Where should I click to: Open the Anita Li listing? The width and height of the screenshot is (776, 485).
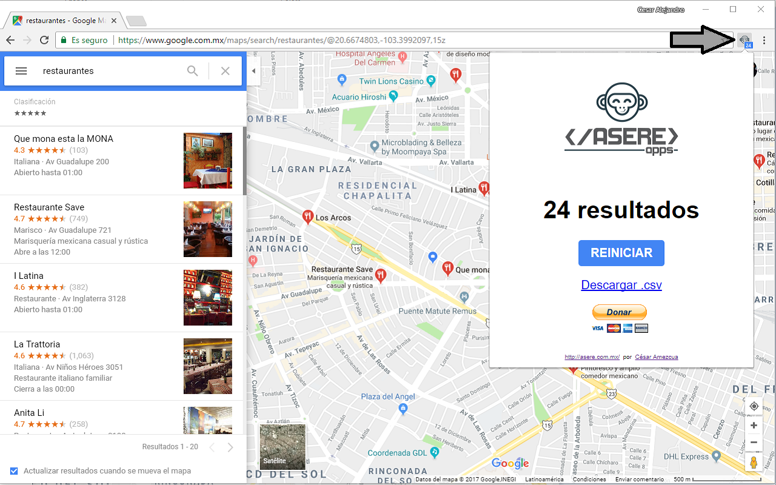pos(121,417)
